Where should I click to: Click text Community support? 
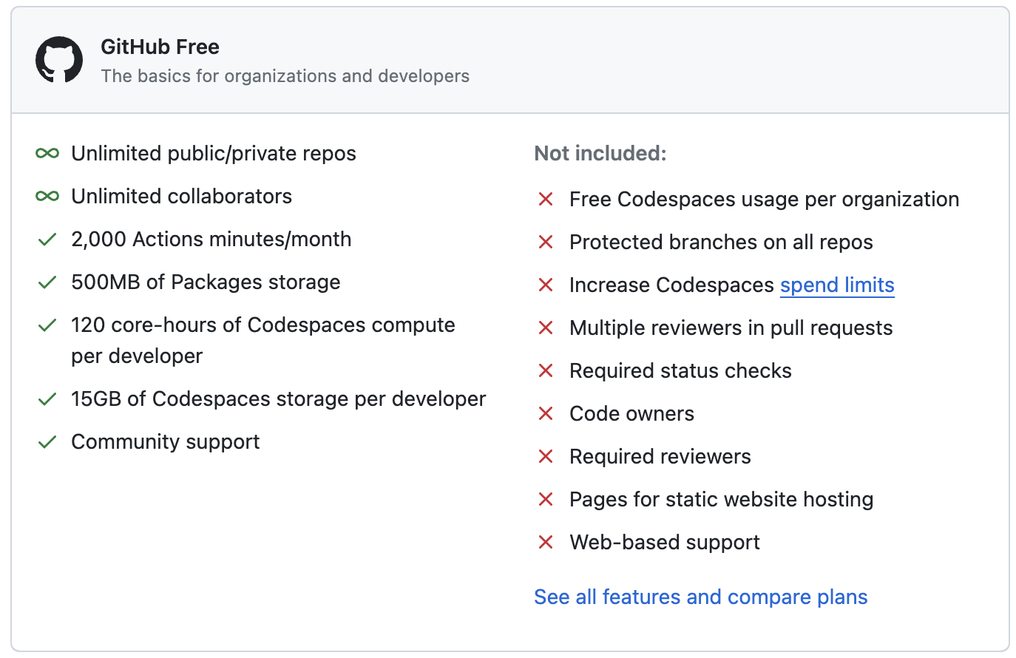point(165,442)
